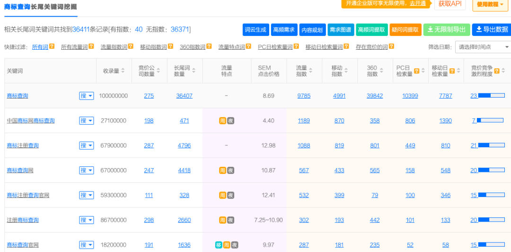Click 36407 long-tail count for 商标查询
This screenshot has width=511, height=252.
185,96
